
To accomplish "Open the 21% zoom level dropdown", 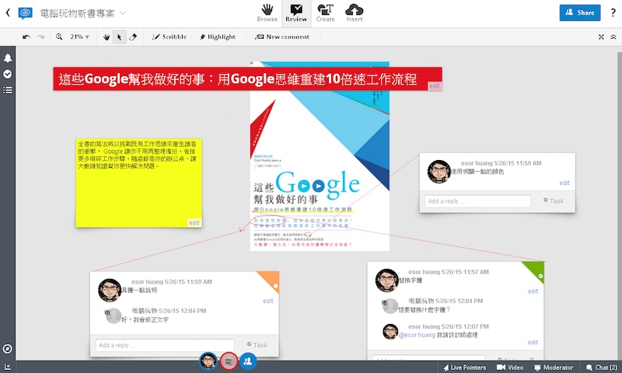I will (x=80, y=37).
